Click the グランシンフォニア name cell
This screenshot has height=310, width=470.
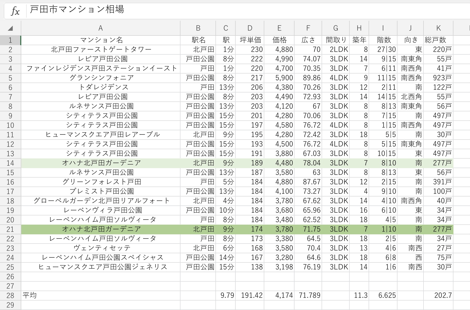click(x=101, y=78)
